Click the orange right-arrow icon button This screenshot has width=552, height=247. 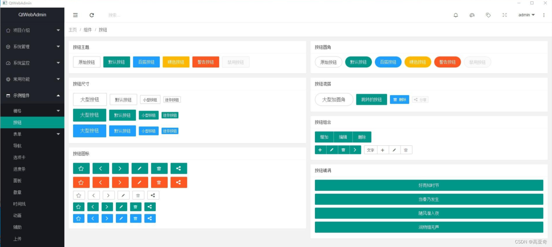120,182
